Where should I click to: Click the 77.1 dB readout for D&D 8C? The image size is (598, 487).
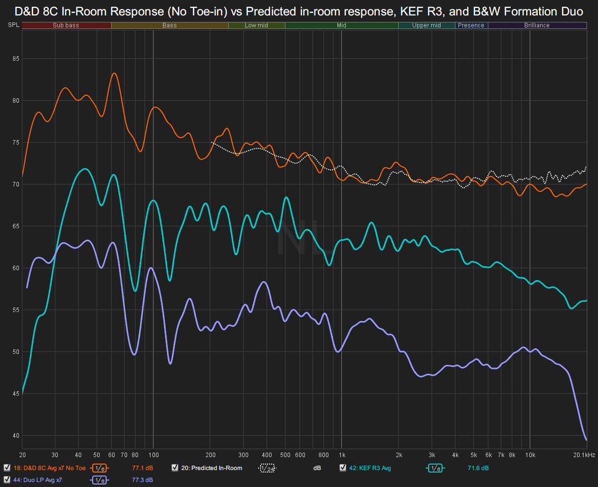[x=142, y=468]
